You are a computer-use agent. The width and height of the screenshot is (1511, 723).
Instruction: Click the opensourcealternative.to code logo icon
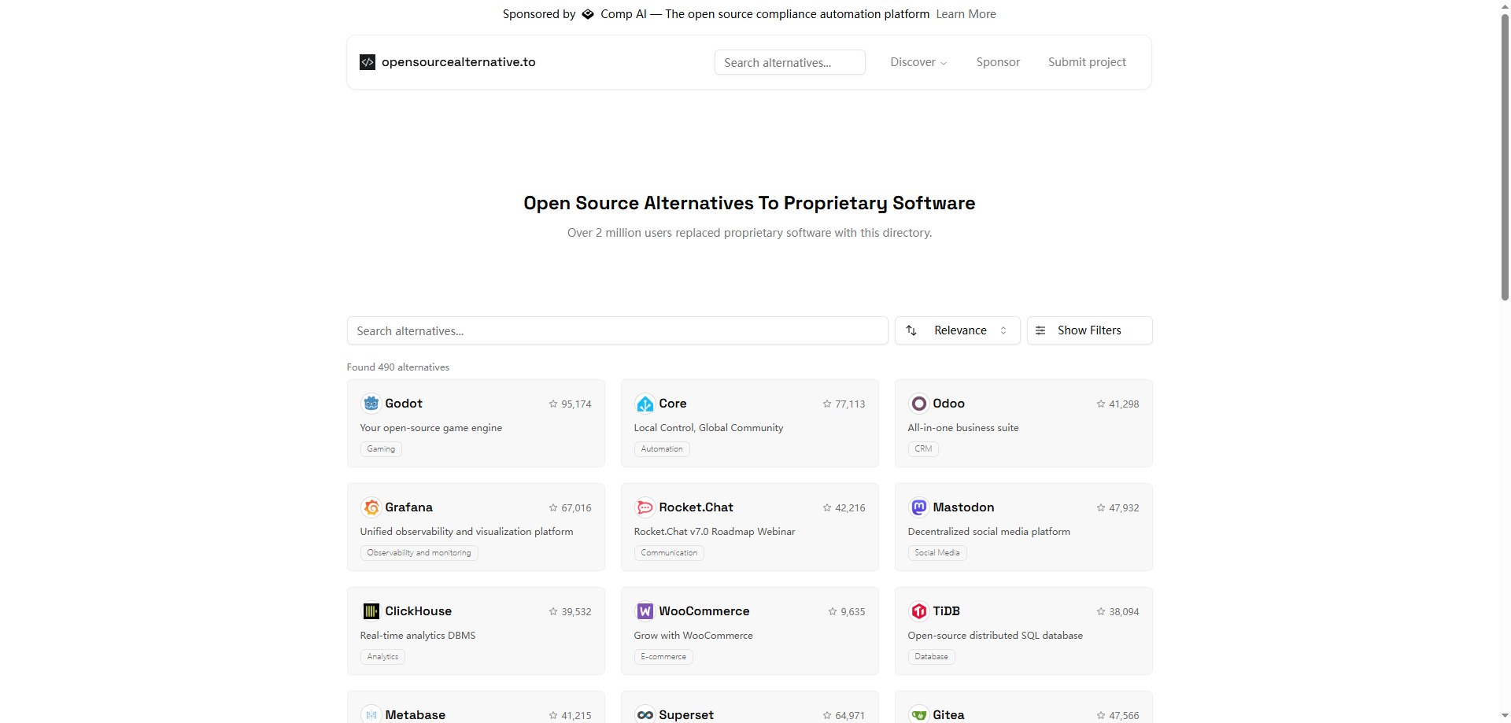(367, 61)
